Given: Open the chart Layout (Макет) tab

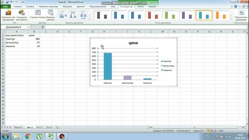Looking at the screenshot, I should point(140,7).
